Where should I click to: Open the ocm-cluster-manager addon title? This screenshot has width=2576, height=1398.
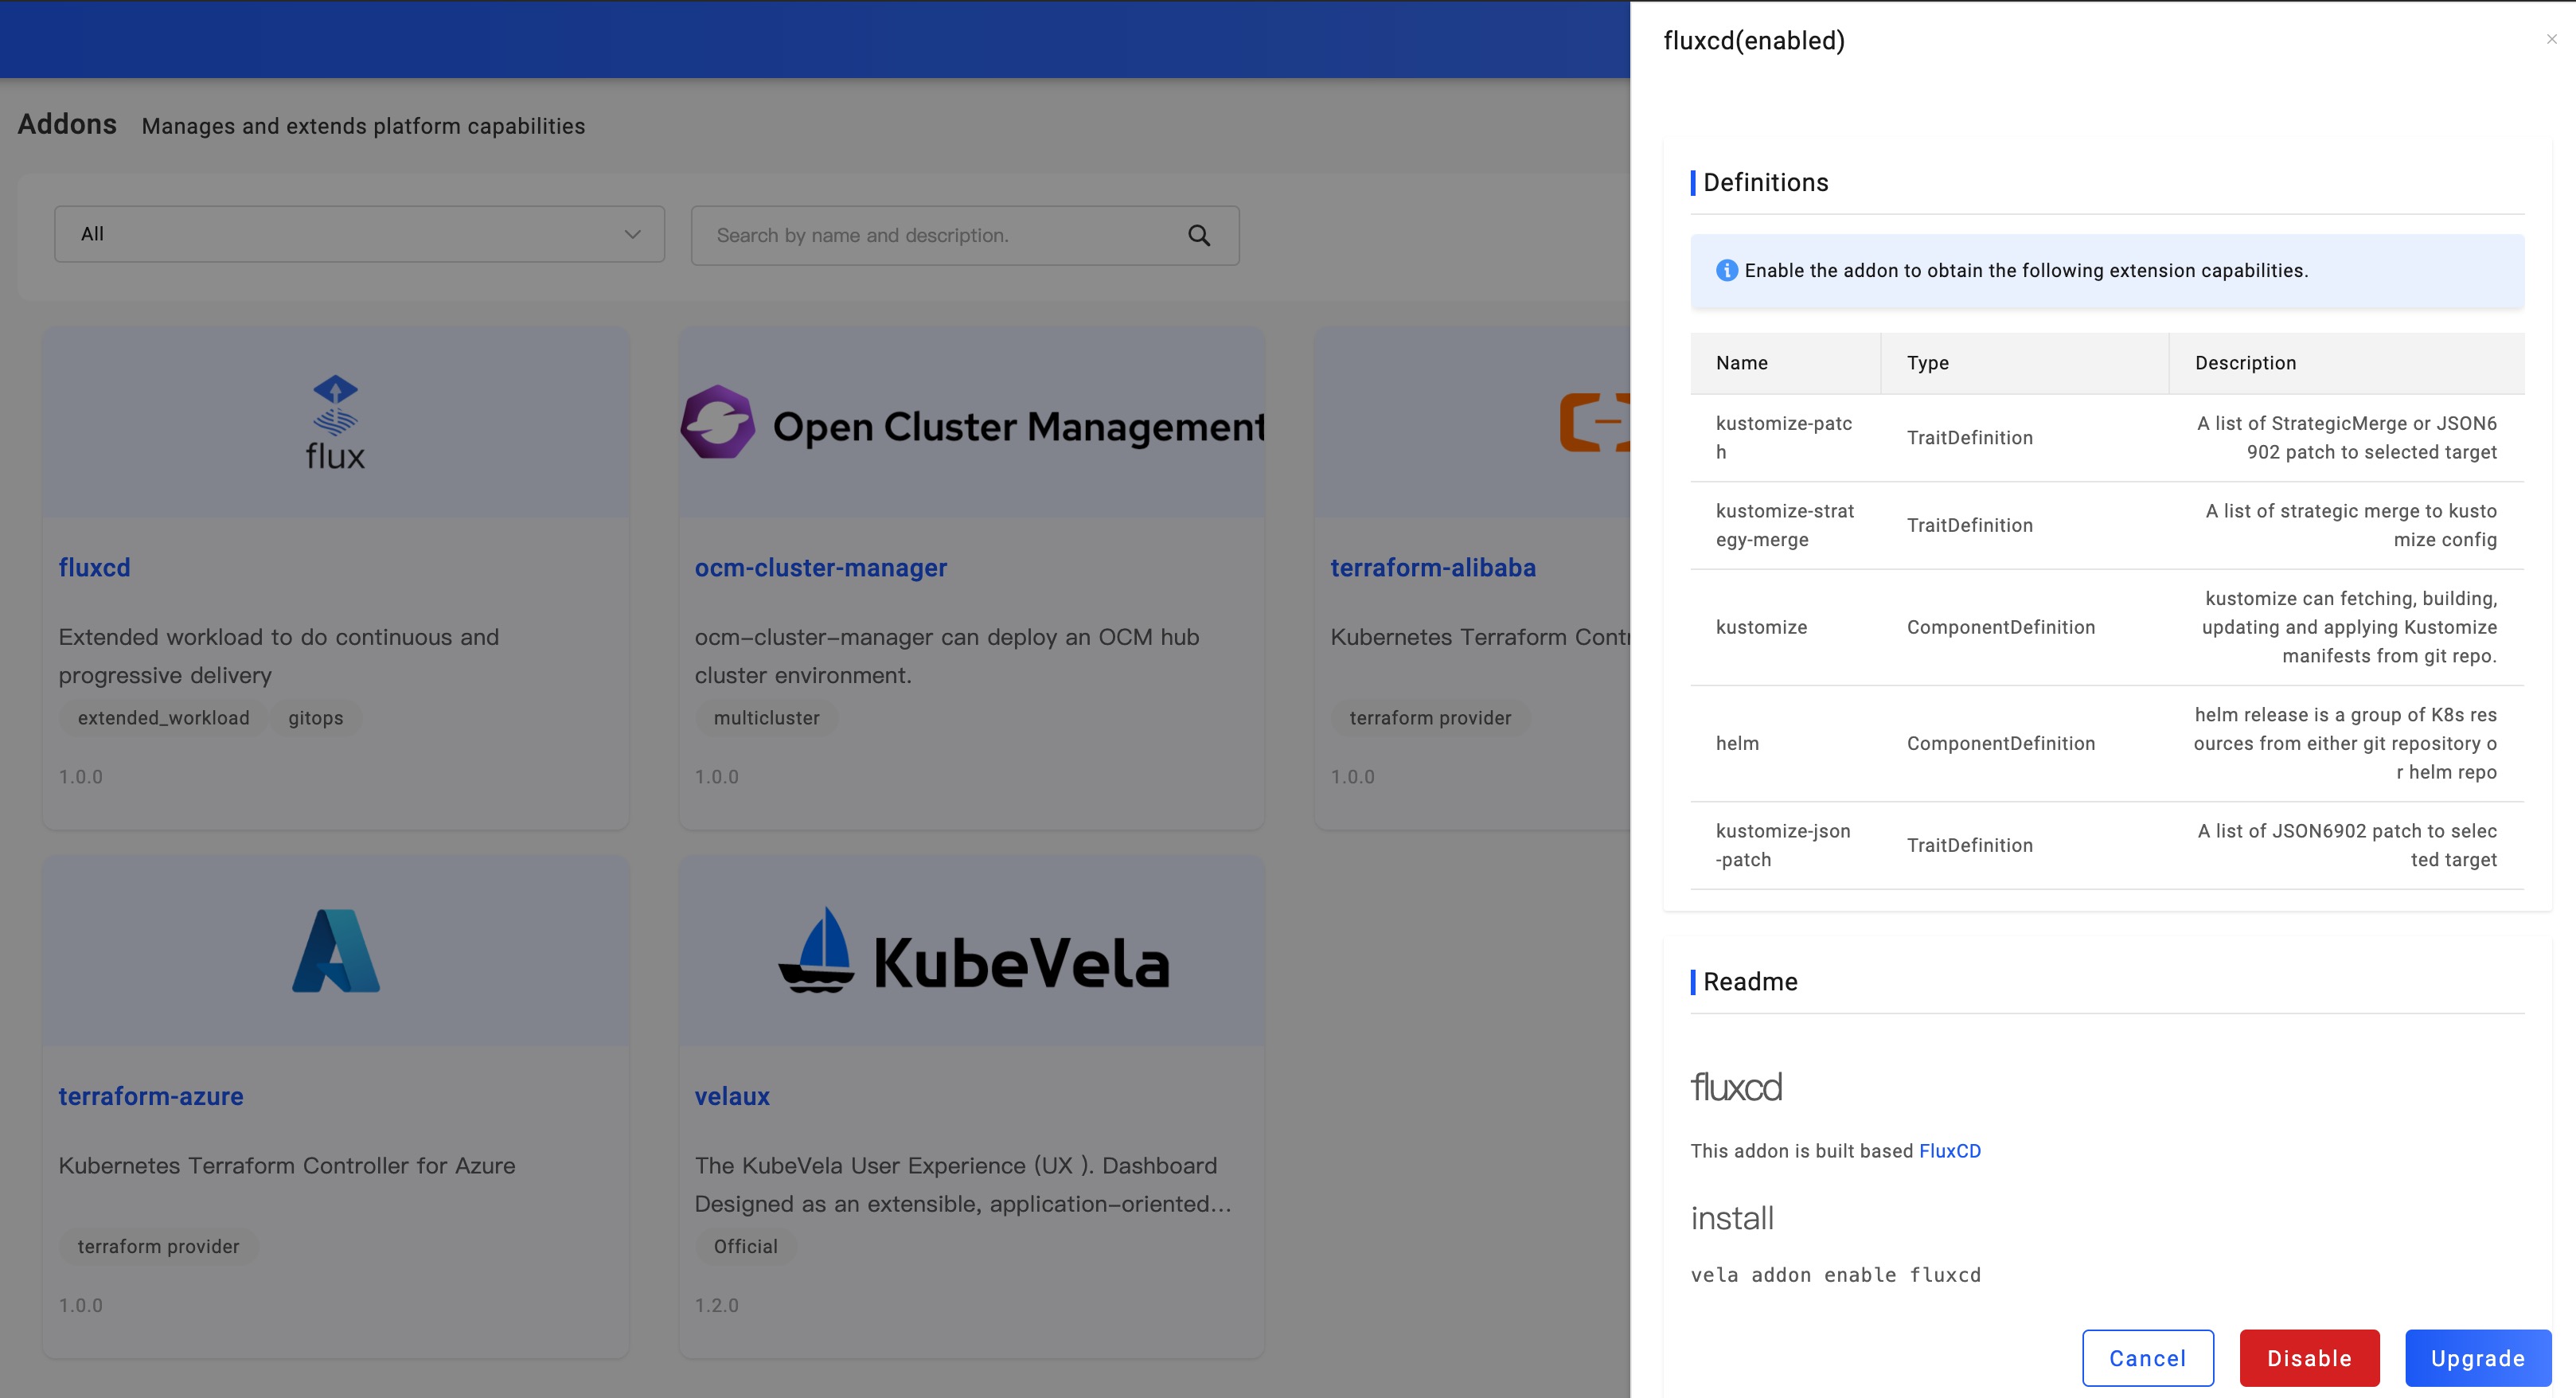pyautogui.click(x=820, y=568)
